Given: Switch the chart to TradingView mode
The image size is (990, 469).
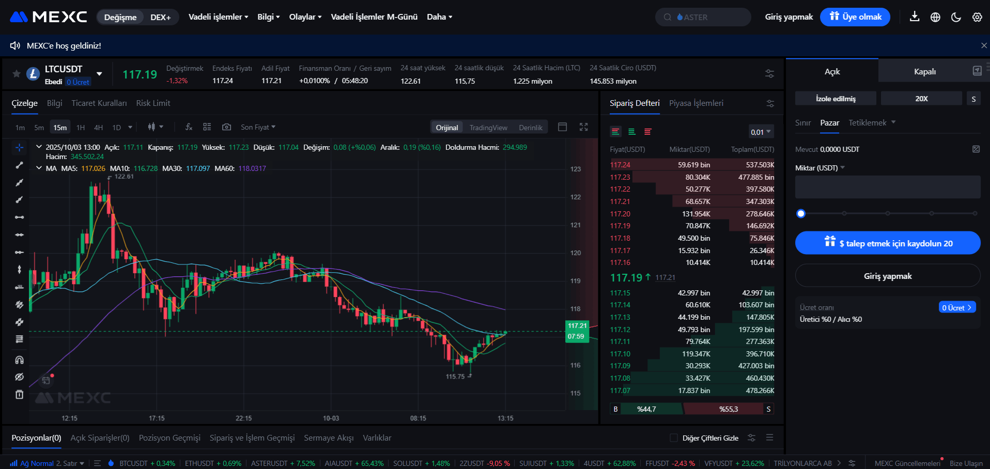Looking at the screenshot, I should [x=488, y=127].
